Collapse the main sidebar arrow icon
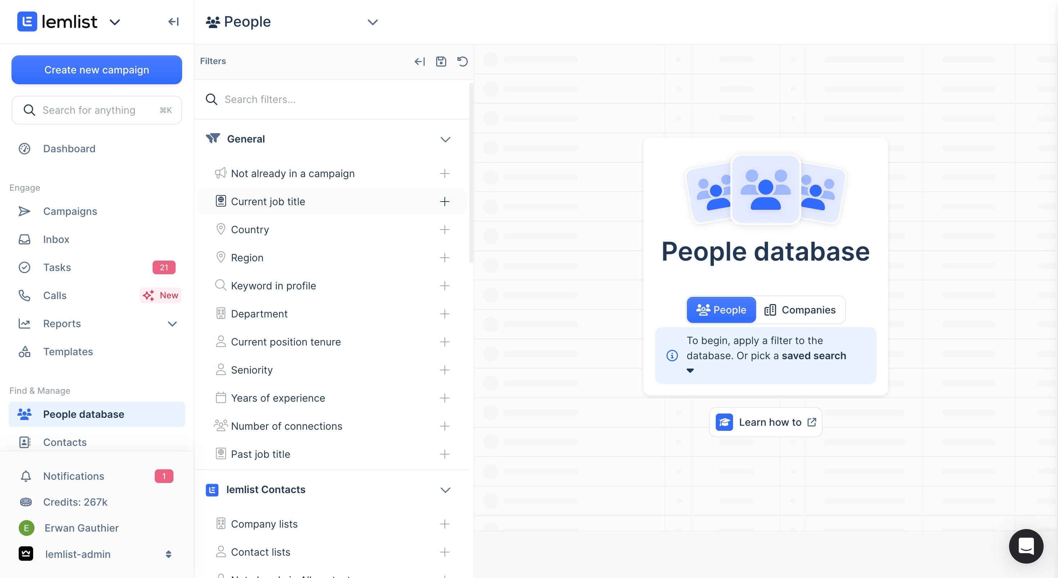The width and height of the screenshot is (1058, 578). point(173,21)
